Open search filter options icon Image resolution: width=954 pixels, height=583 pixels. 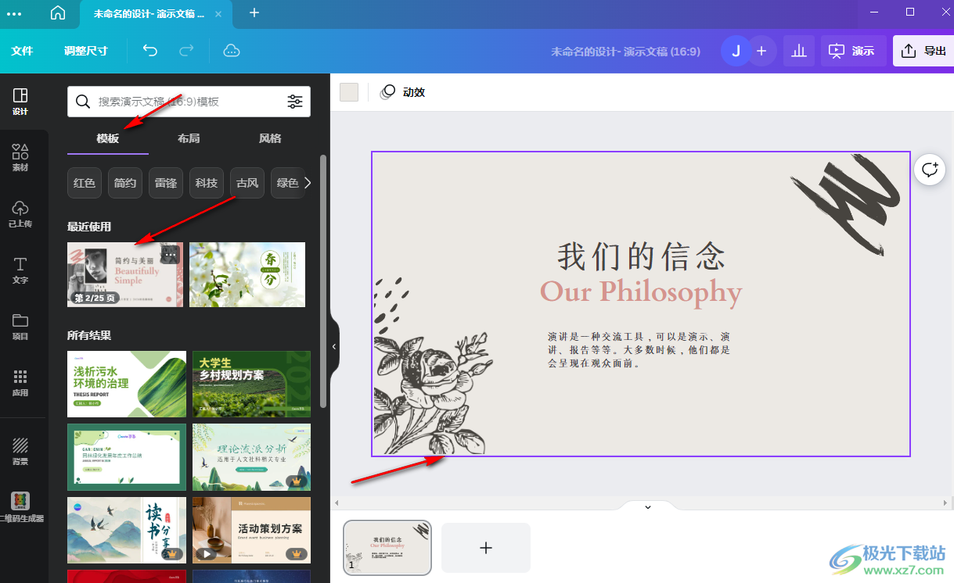(295, 102)
